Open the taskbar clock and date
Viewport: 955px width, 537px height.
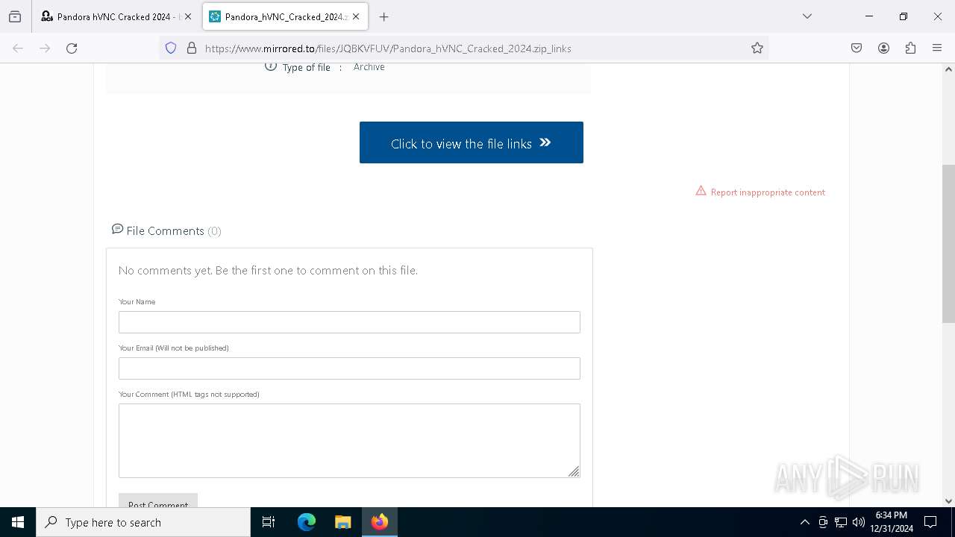[892, 522]
